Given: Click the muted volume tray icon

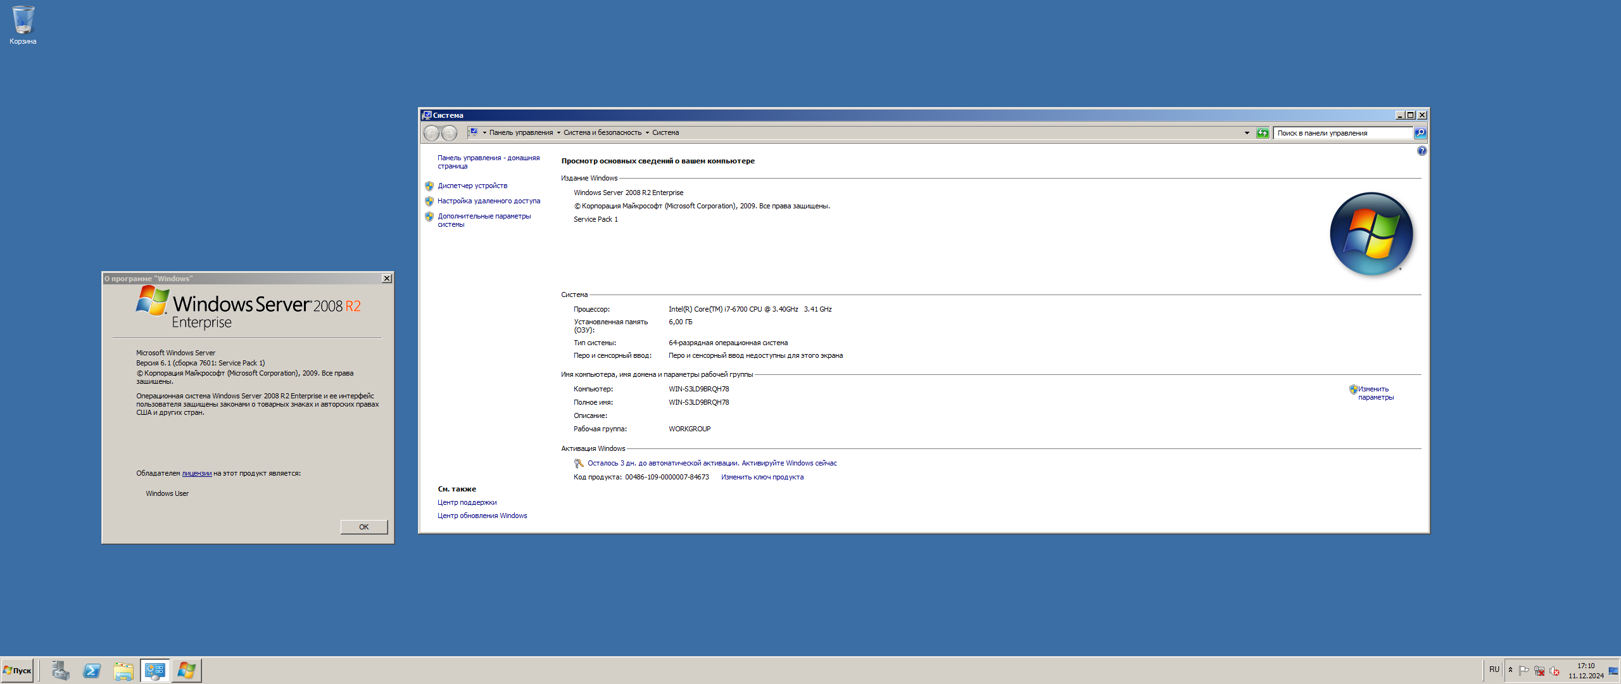Looking at the screenshot, I should click(1554, 671).
